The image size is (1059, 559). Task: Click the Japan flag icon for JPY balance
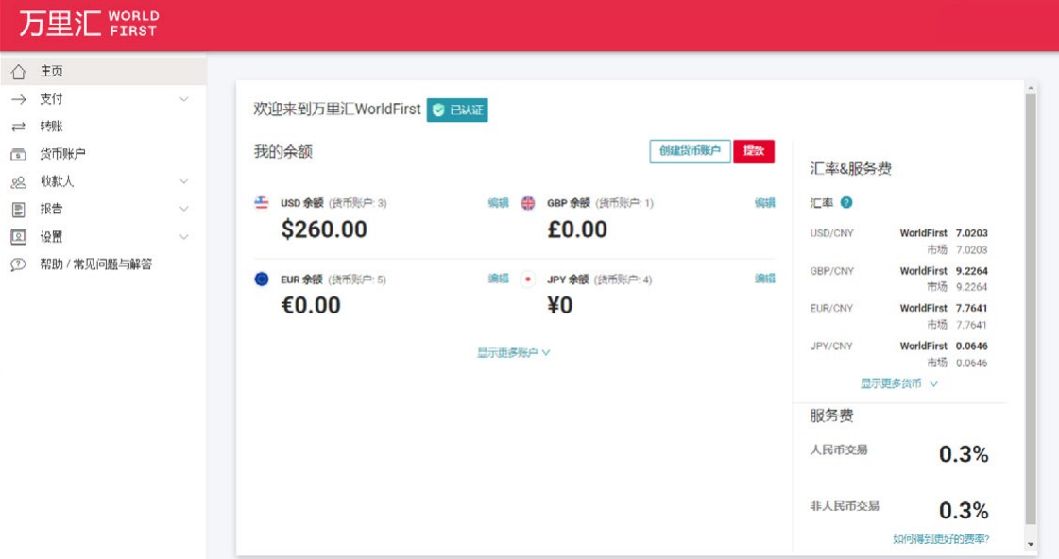tap(528, 279)
